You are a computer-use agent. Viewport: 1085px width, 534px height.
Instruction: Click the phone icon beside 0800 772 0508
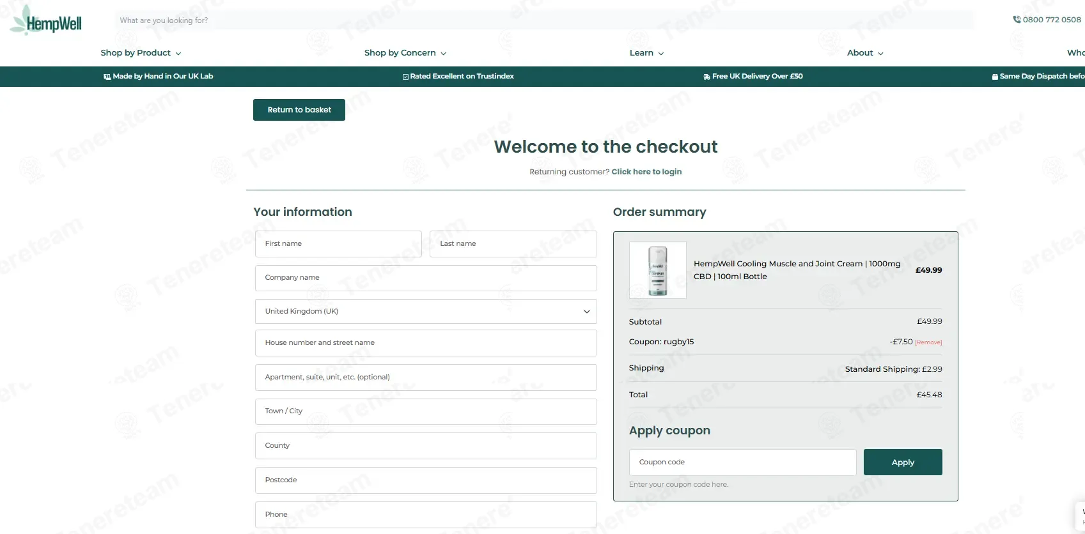coord(1017,20)
